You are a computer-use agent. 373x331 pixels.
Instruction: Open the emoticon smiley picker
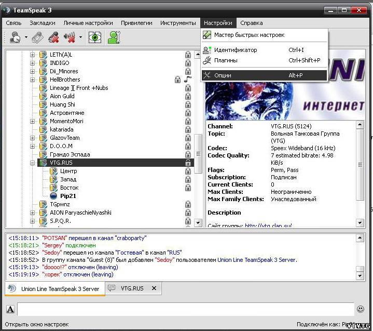361,309
